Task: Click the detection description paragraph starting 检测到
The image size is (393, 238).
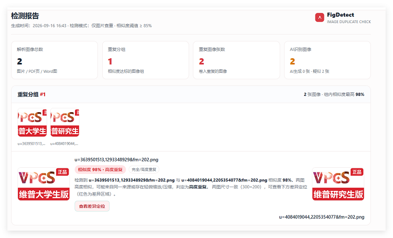Action: [191, 187]
